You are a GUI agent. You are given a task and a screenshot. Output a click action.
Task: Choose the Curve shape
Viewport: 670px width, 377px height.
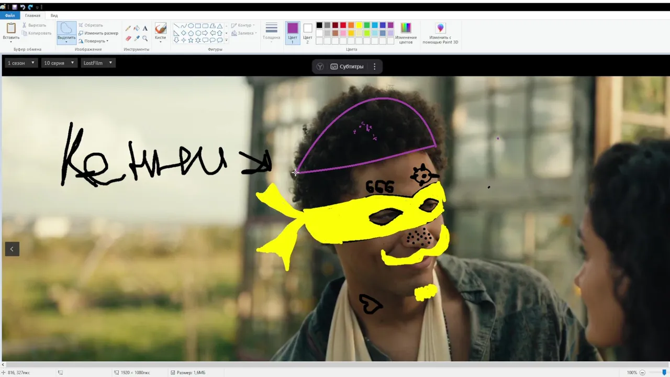[x=184, y=26]
